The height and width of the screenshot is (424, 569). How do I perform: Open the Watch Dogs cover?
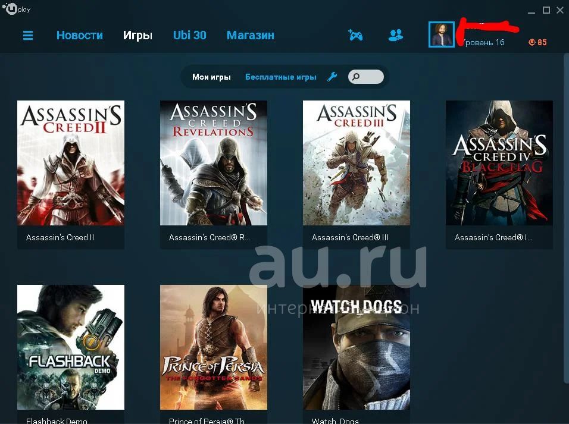(357, 347)
